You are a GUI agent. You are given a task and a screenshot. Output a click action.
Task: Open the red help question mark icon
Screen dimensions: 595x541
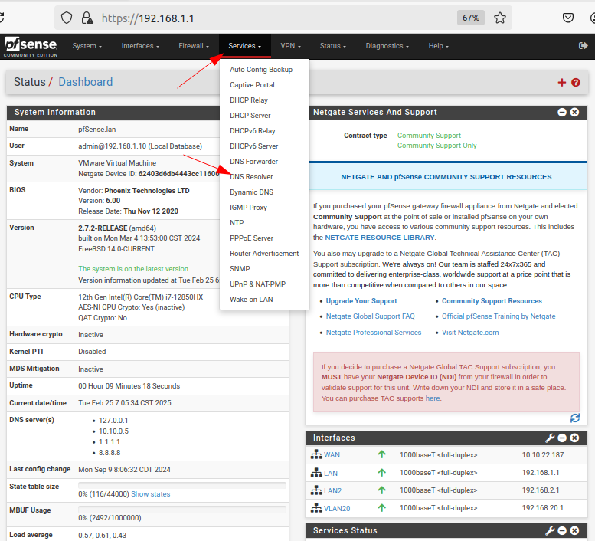pyautogui.click(x=576, y=83)
